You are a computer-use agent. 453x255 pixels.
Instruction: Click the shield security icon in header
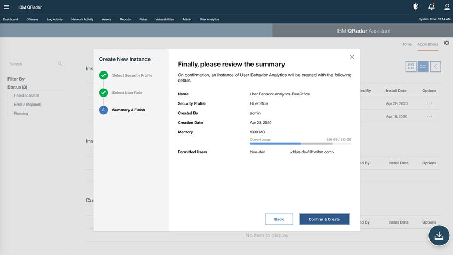(x=416, y=6)
